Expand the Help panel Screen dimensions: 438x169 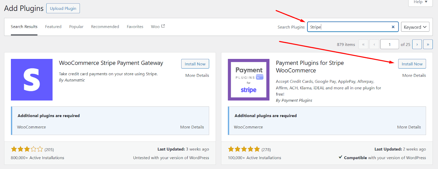coord(420,2)
